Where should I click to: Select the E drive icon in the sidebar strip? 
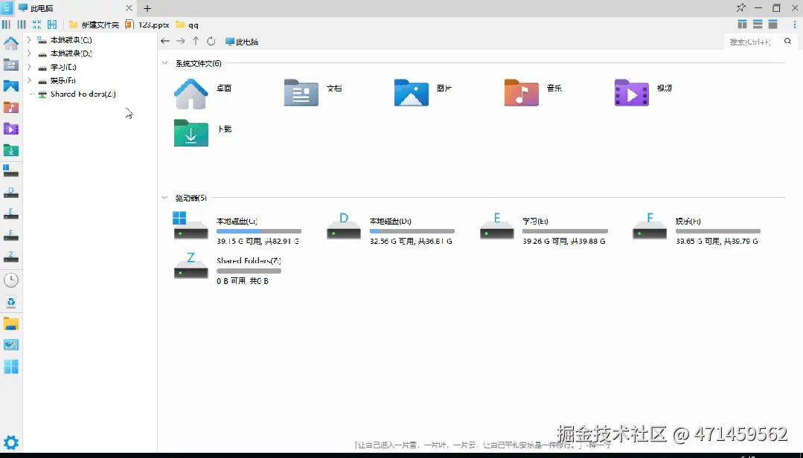click(x=10, y=214)
